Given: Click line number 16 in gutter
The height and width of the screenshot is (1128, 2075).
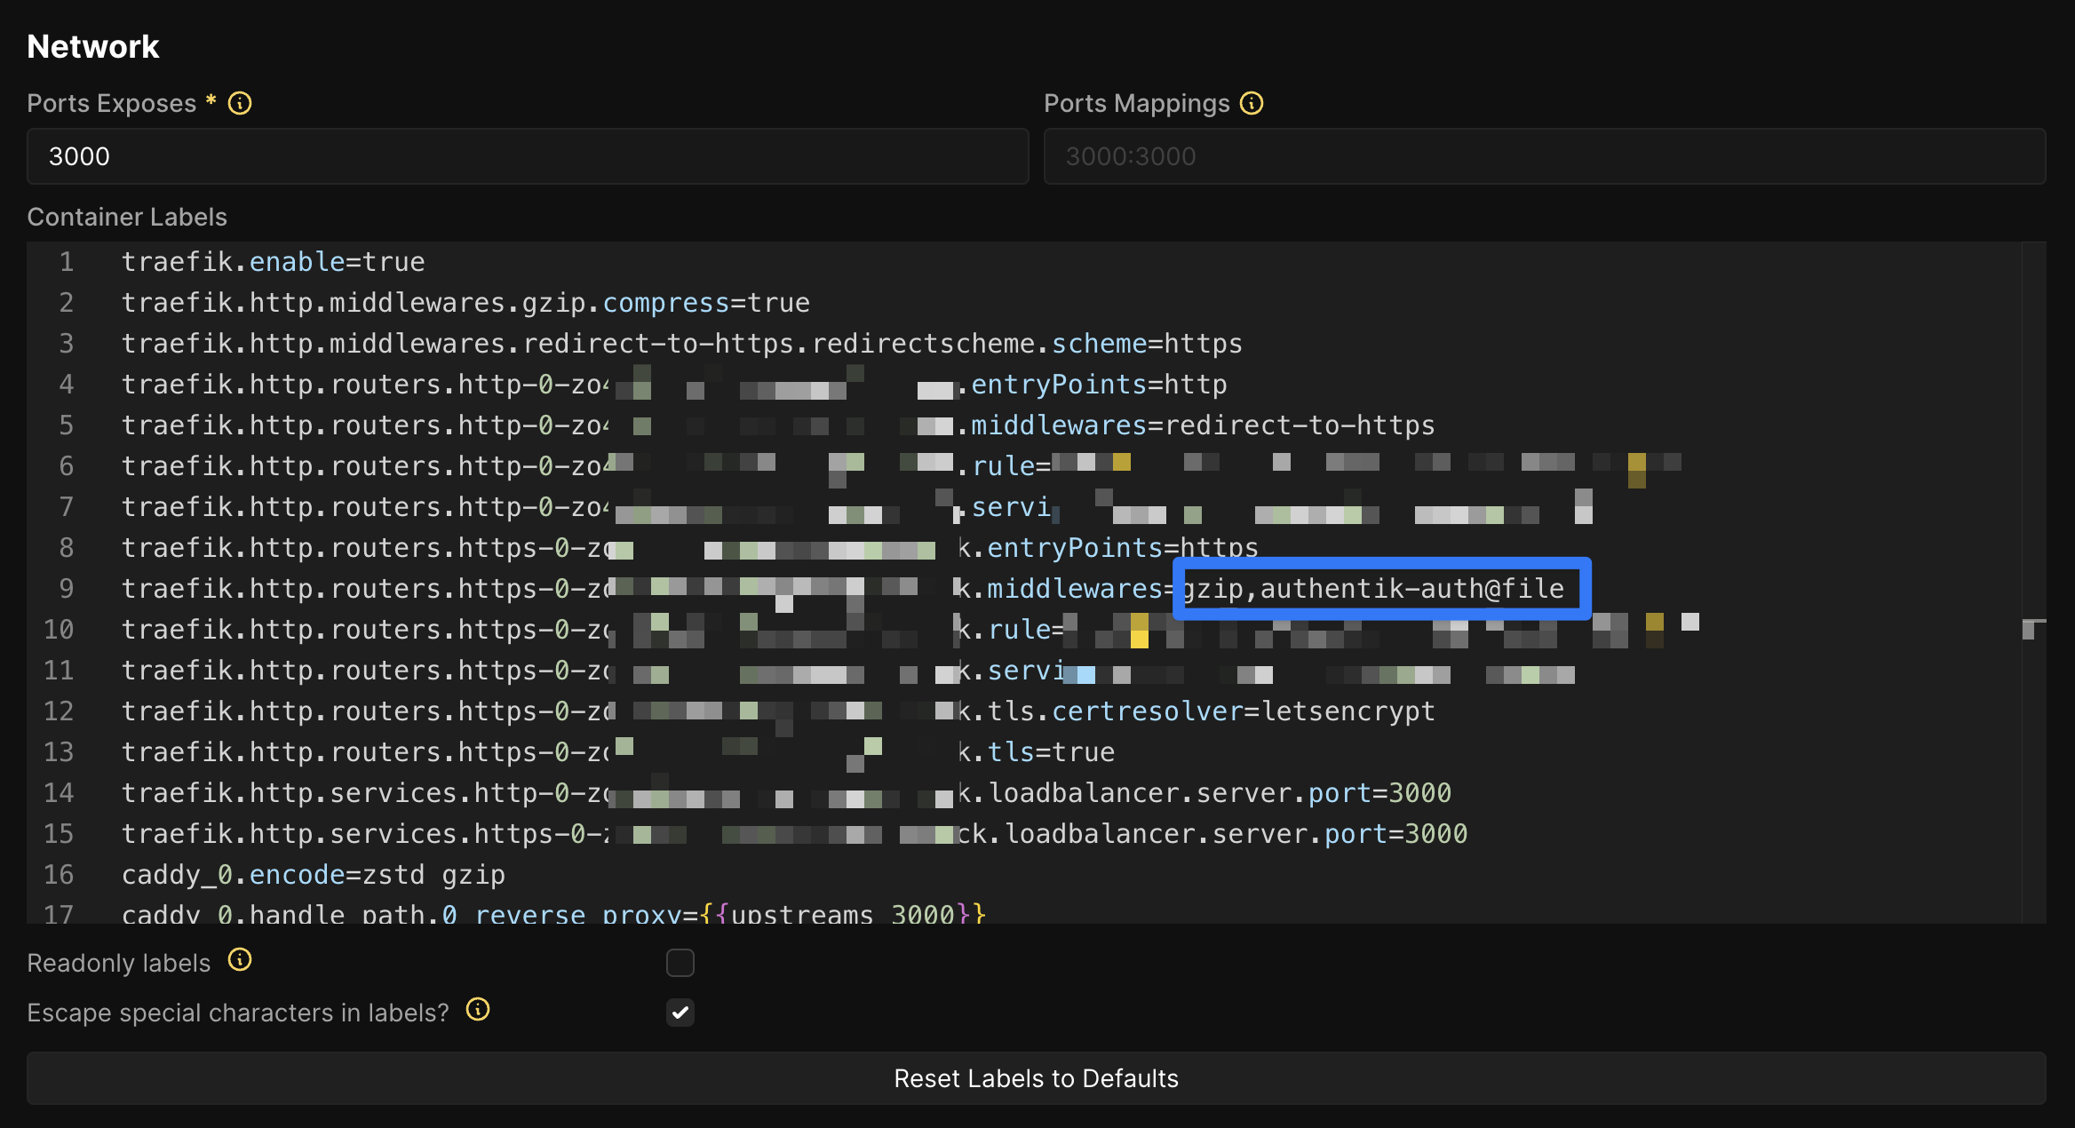Looking at the screenshot, I should [59, 875].
